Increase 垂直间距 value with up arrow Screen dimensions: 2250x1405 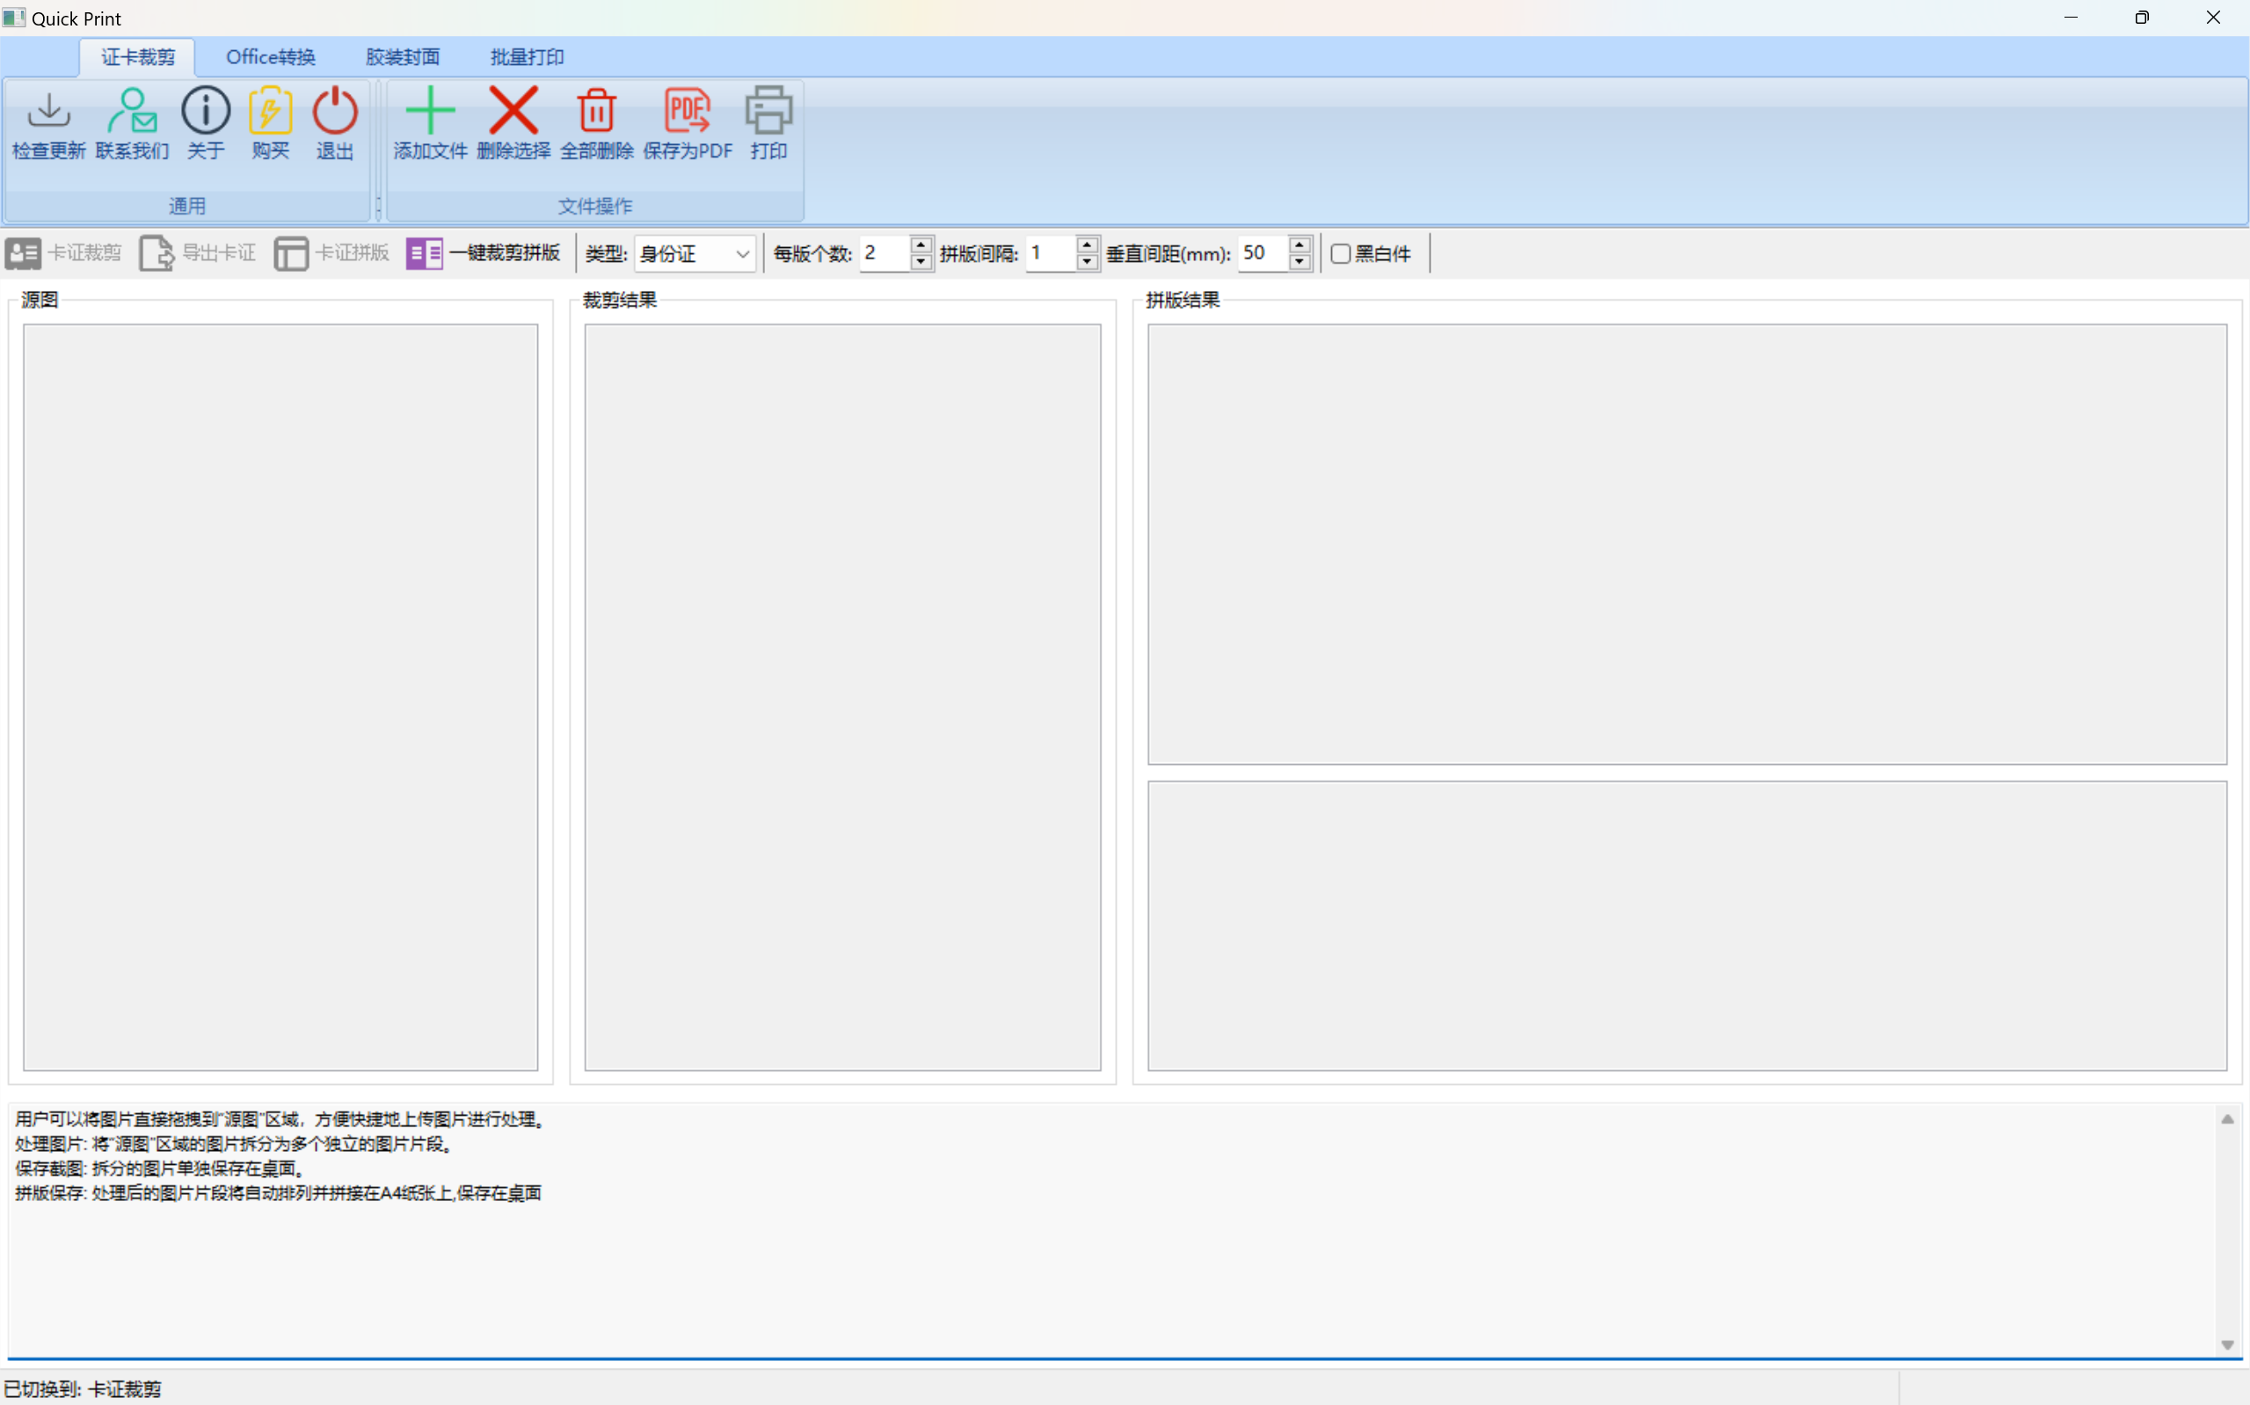click(x=1300, y=245)
